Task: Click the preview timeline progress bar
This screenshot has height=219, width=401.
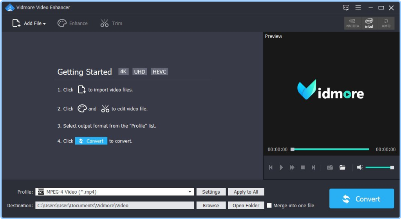Action: point(330,150)
